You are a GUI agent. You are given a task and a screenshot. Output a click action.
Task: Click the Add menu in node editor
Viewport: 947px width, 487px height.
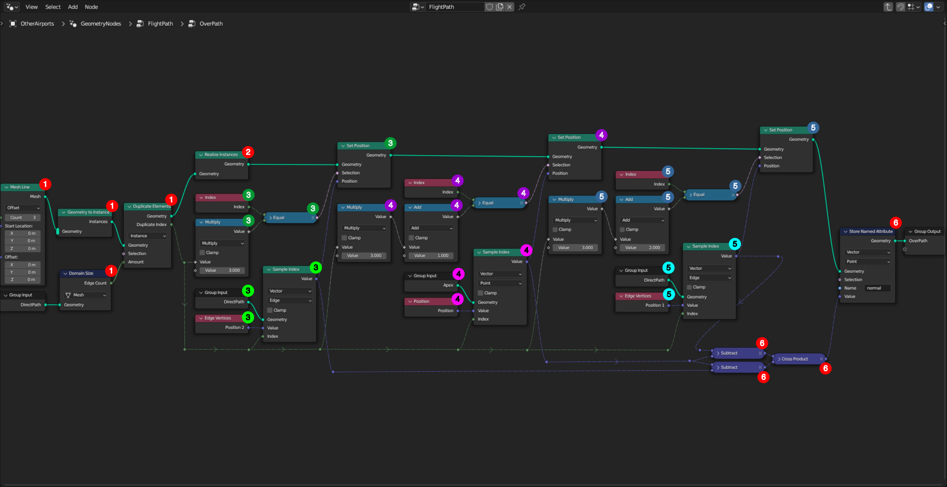click(x=72, y=6)
